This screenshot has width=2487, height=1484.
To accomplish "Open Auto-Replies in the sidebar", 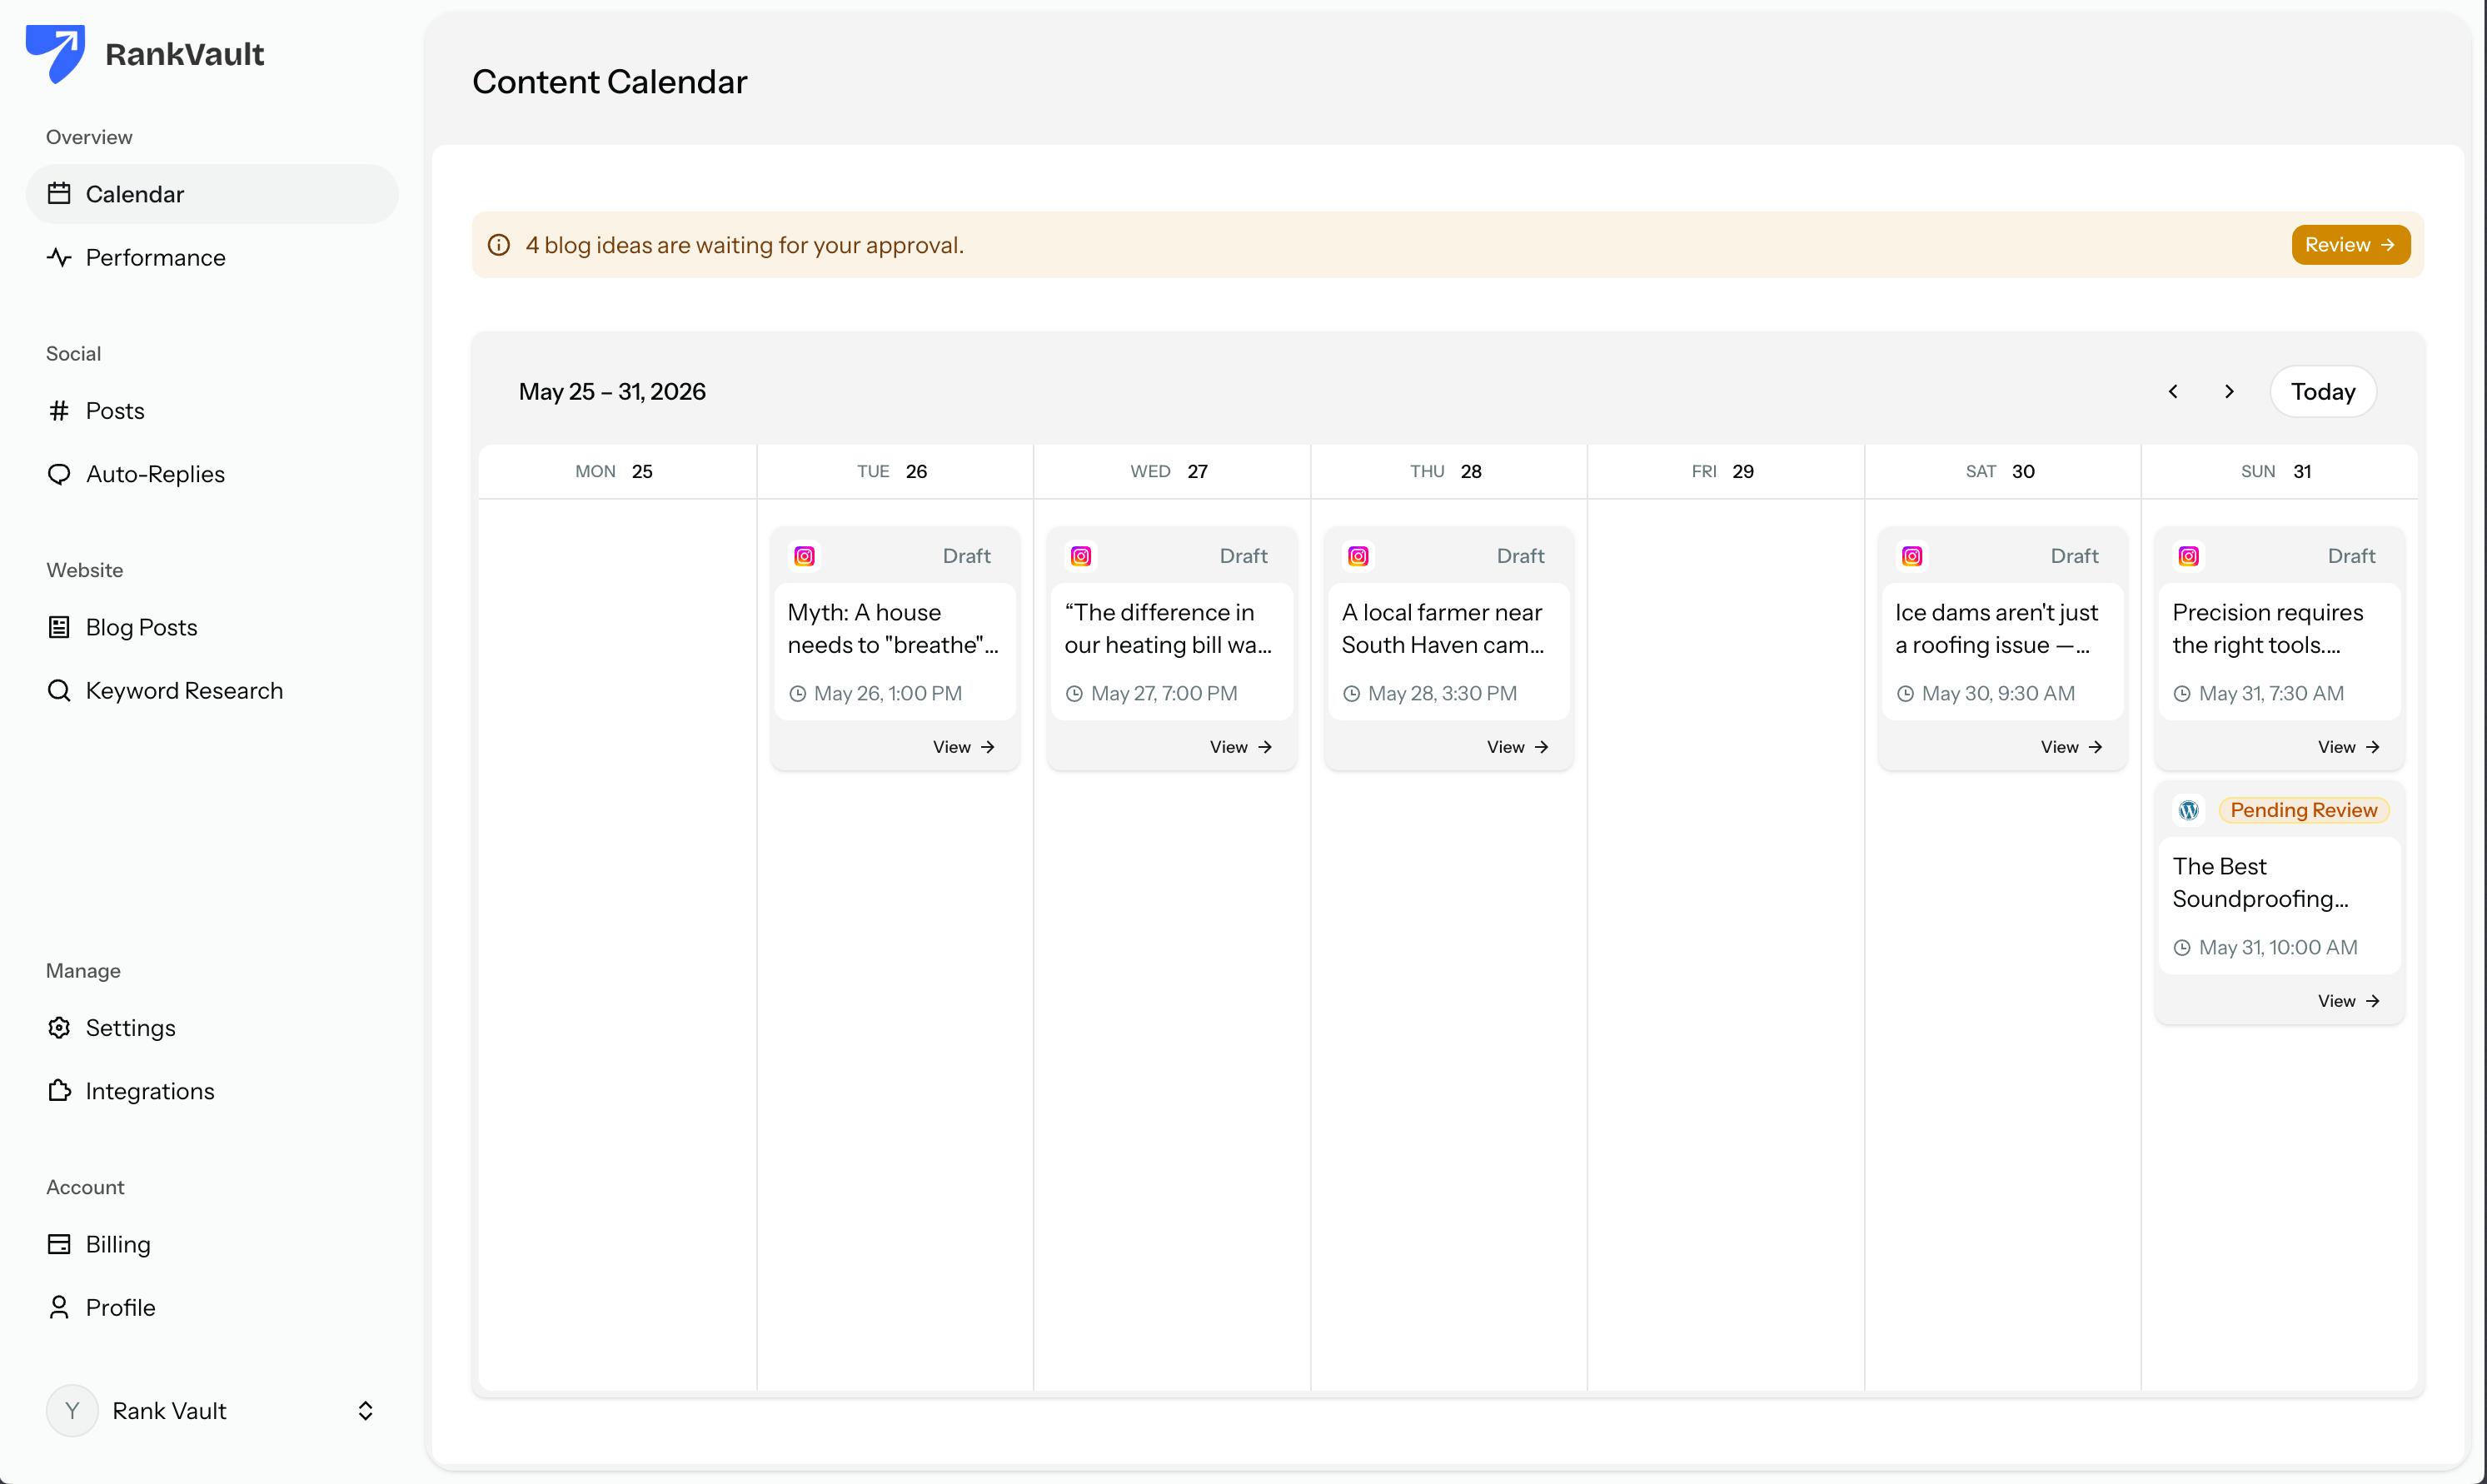I will point(212,474).
